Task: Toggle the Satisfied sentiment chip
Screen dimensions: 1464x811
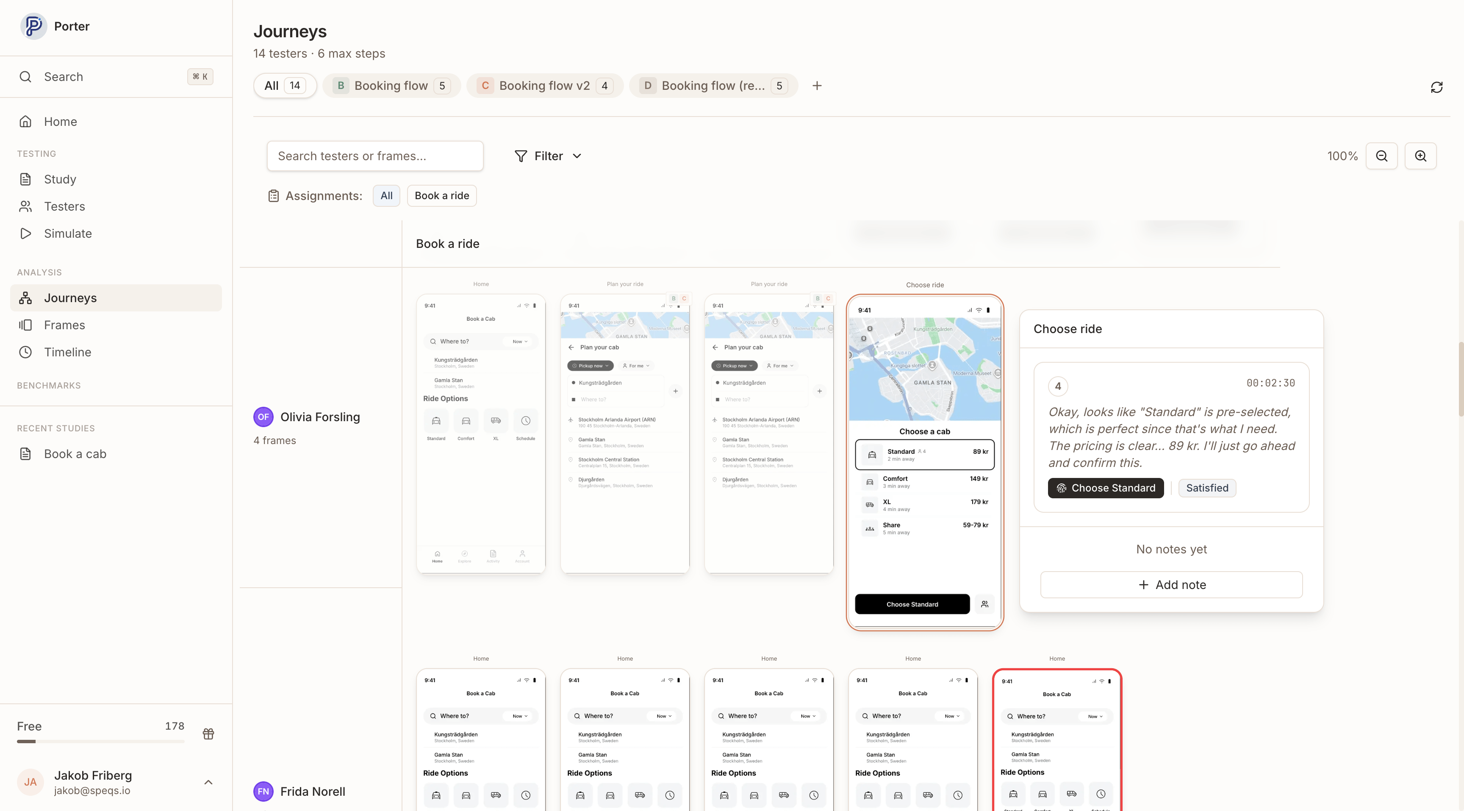Action: tap(1207, 488)
